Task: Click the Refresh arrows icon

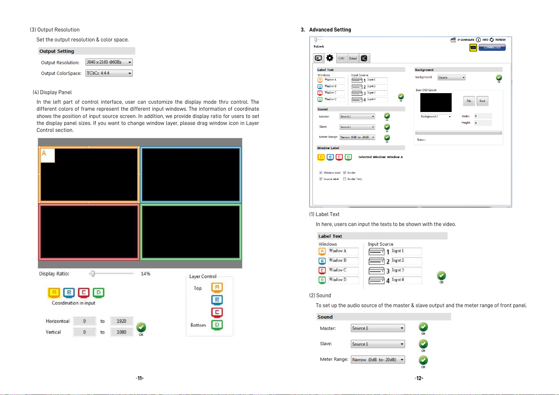Action: [x=492, y=40]
